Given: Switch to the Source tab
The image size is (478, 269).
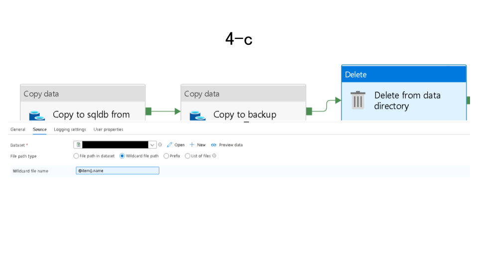Looking at the screenshot, I should coord(40,130).
